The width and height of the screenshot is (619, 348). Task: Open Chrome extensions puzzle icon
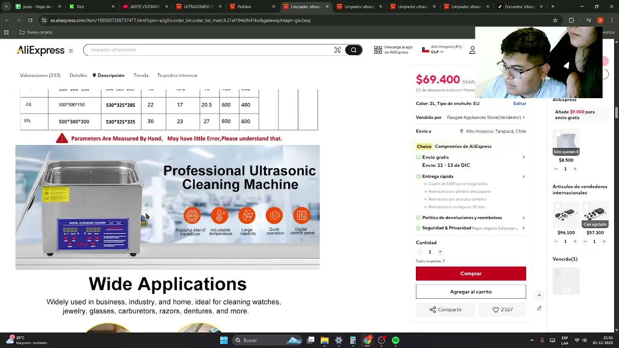click(571, 20)
